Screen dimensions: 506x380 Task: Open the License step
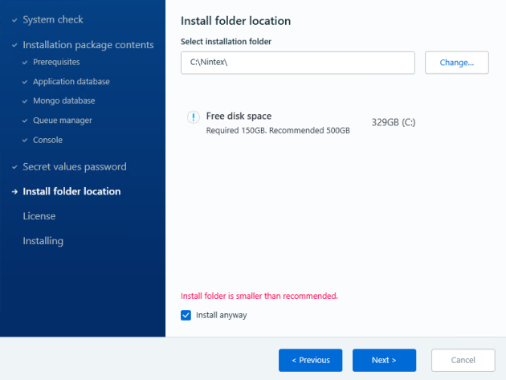(39, 216)
